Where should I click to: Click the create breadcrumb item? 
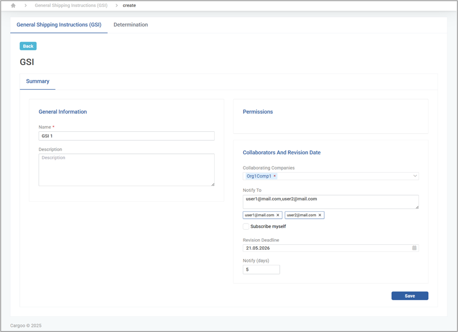pyautogui.click(x=129, y=6)
